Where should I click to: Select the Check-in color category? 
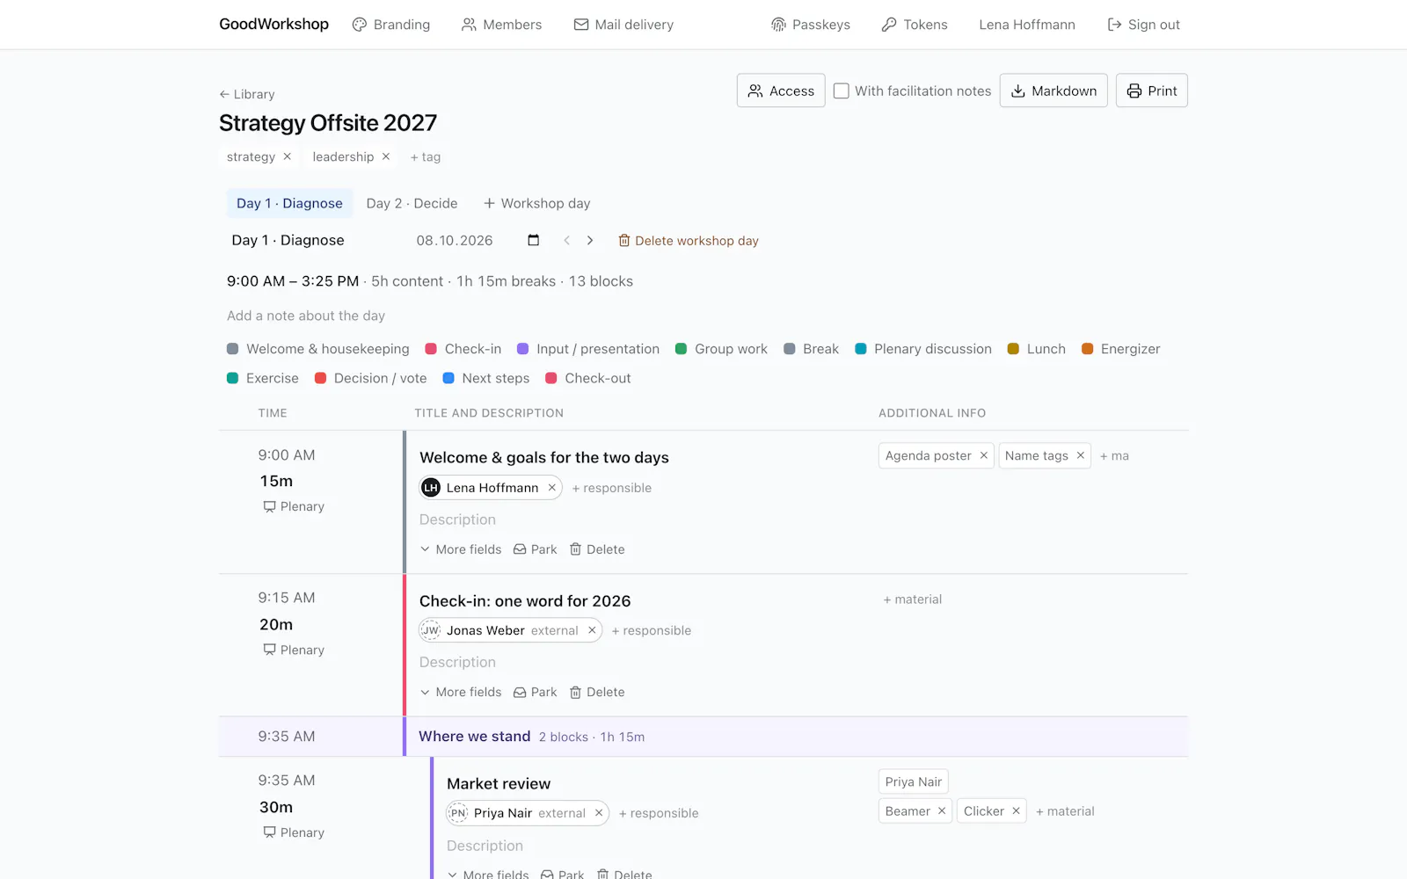click(463, 349)
